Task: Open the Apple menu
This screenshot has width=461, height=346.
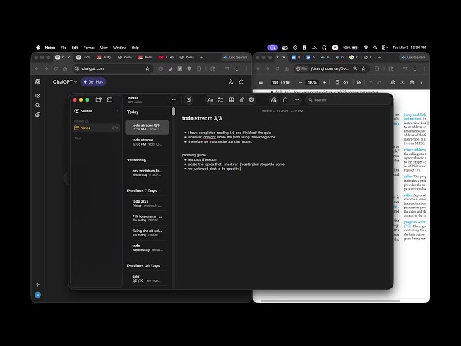Action: point(38,48)
